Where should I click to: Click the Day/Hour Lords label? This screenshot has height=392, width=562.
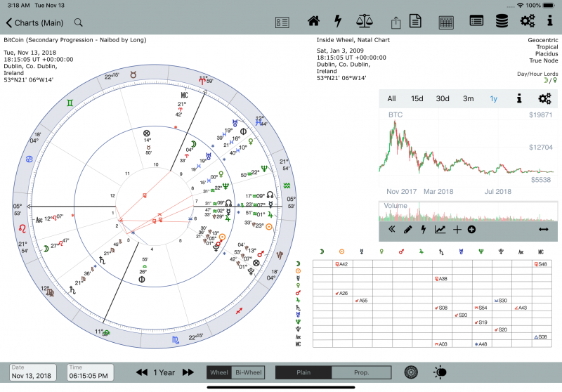[x=537, y=74]
